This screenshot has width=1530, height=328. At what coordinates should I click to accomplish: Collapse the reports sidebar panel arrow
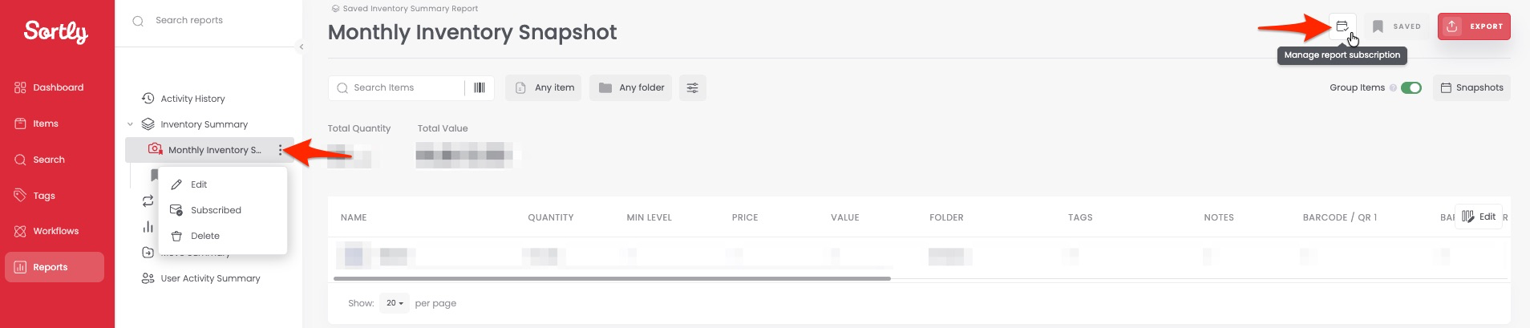click(301, 47)
